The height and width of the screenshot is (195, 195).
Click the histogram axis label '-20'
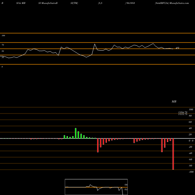tap(190, 147)
